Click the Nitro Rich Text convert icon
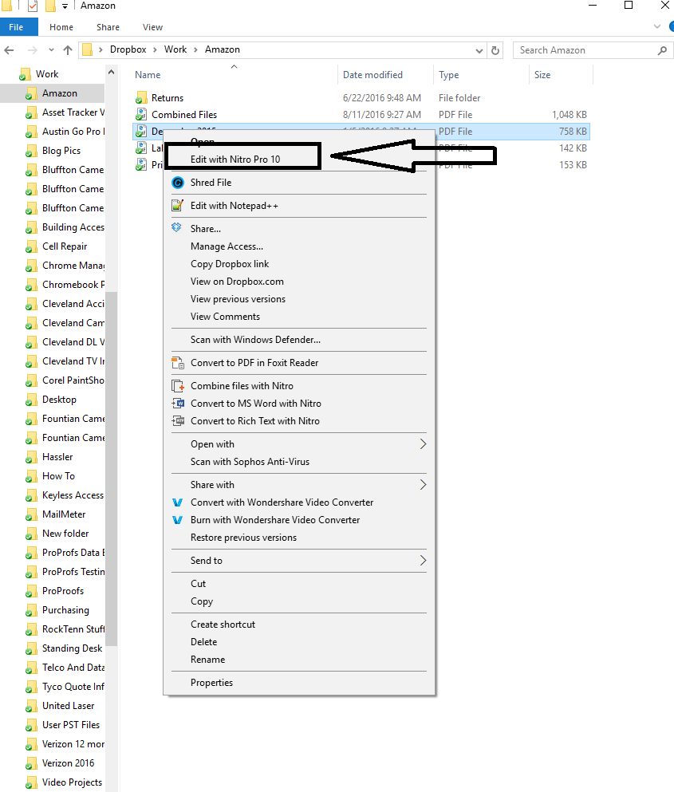Image resolution: width=674 pixels, height=792 pixels. [178, 421]
